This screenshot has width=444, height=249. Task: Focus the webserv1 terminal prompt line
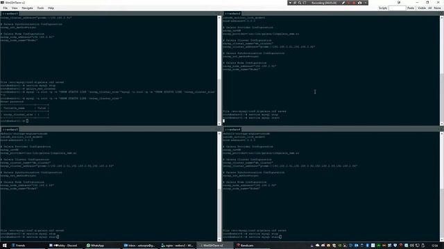tap(14, 121)
